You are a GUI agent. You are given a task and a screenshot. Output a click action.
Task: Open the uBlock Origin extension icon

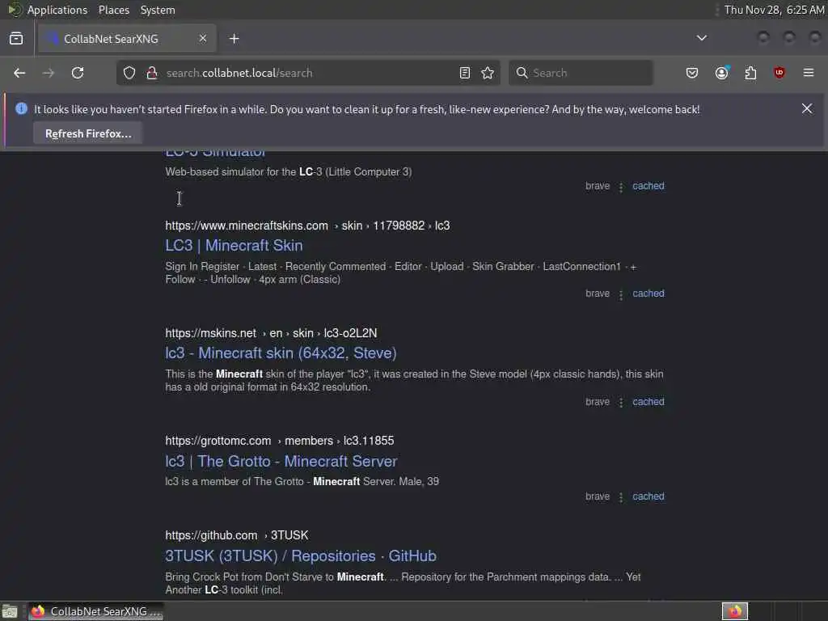pyautogui.click(x=779, y=73)
